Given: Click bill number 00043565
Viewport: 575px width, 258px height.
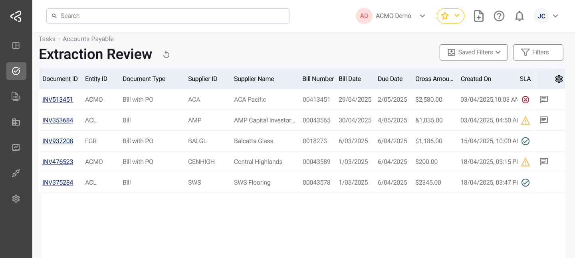Looking at the screenshot, I should click(317, 120).
